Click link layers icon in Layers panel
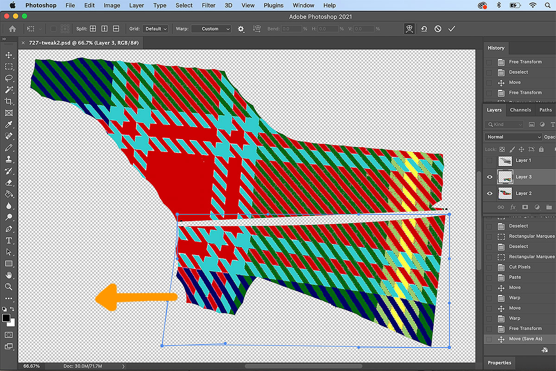Image resolution: width=556 pixels, height=371 pixels. click(501, 207)
